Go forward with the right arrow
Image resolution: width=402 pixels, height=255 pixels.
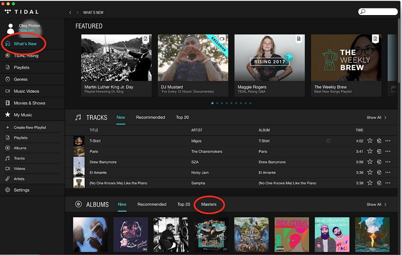pyautogui.click(x=77, y=12)
